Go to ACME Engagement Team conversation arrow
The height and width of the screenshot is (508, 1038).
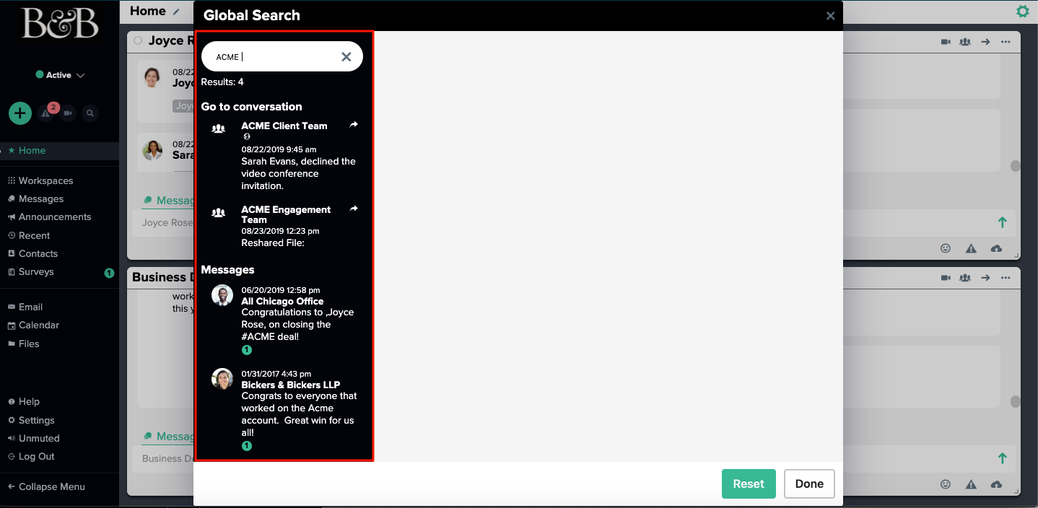pyautogui.click(x=354, y=209)
